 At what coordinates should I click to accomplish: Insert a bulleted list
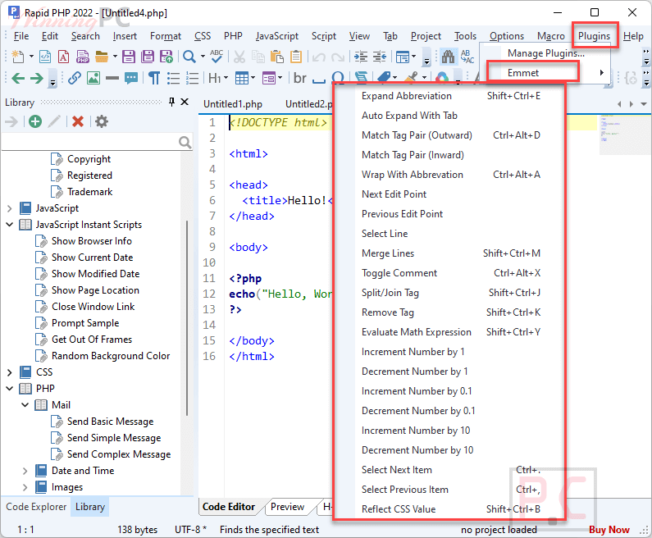pos(173,78)
